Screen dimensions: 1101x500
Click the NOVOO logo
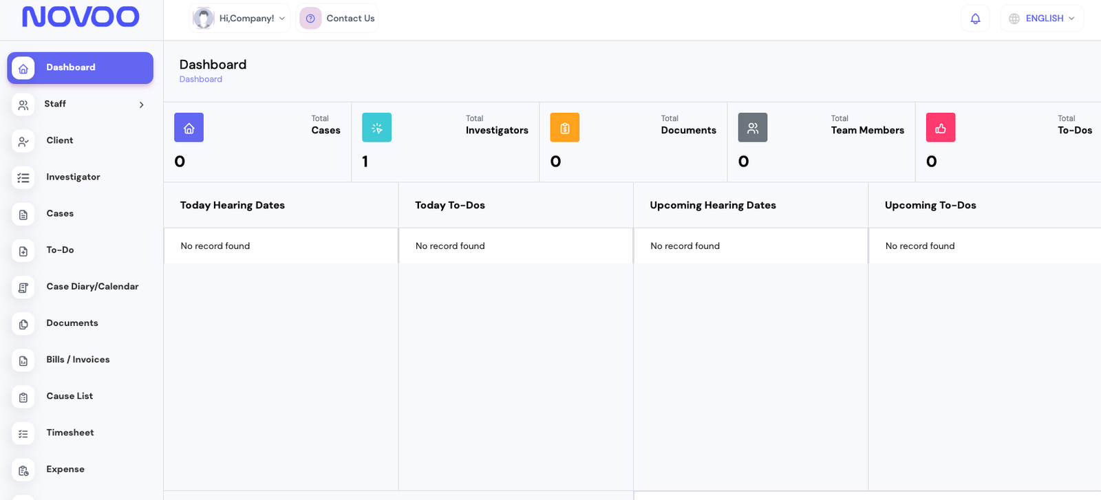point(81,17)
